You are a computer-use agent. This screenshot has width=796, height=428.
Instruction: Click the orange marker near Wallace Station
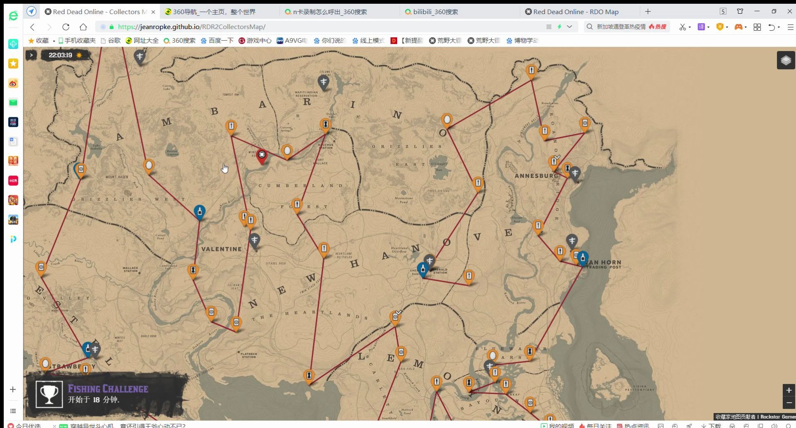click(x=193, y=271)
